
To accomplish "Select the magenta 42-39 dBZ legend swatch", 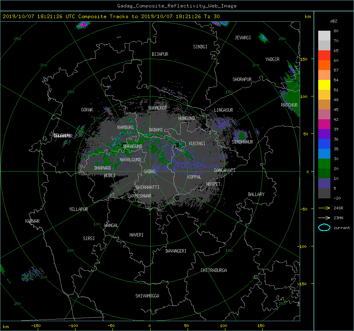I will pos(324,124).
